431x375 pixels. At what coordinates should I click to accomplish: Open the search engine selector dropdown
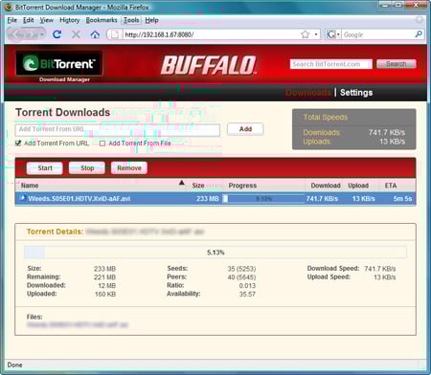pyautogui.click(x=338, y=34)
